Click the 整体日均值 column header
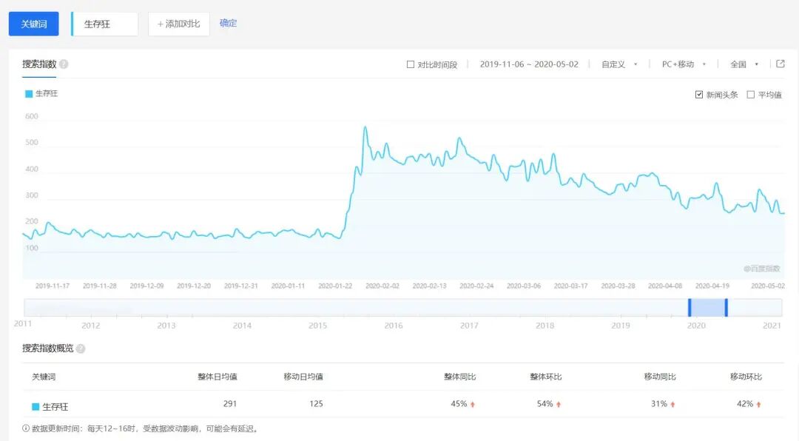Screen dimensions: 799x441 click(x=217, y=377)
